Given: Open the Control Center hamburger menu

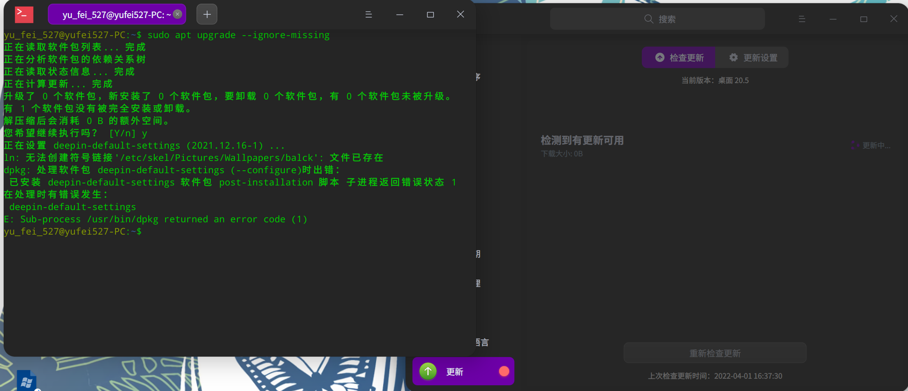Looking at the screenshot, I should [802, 19].
